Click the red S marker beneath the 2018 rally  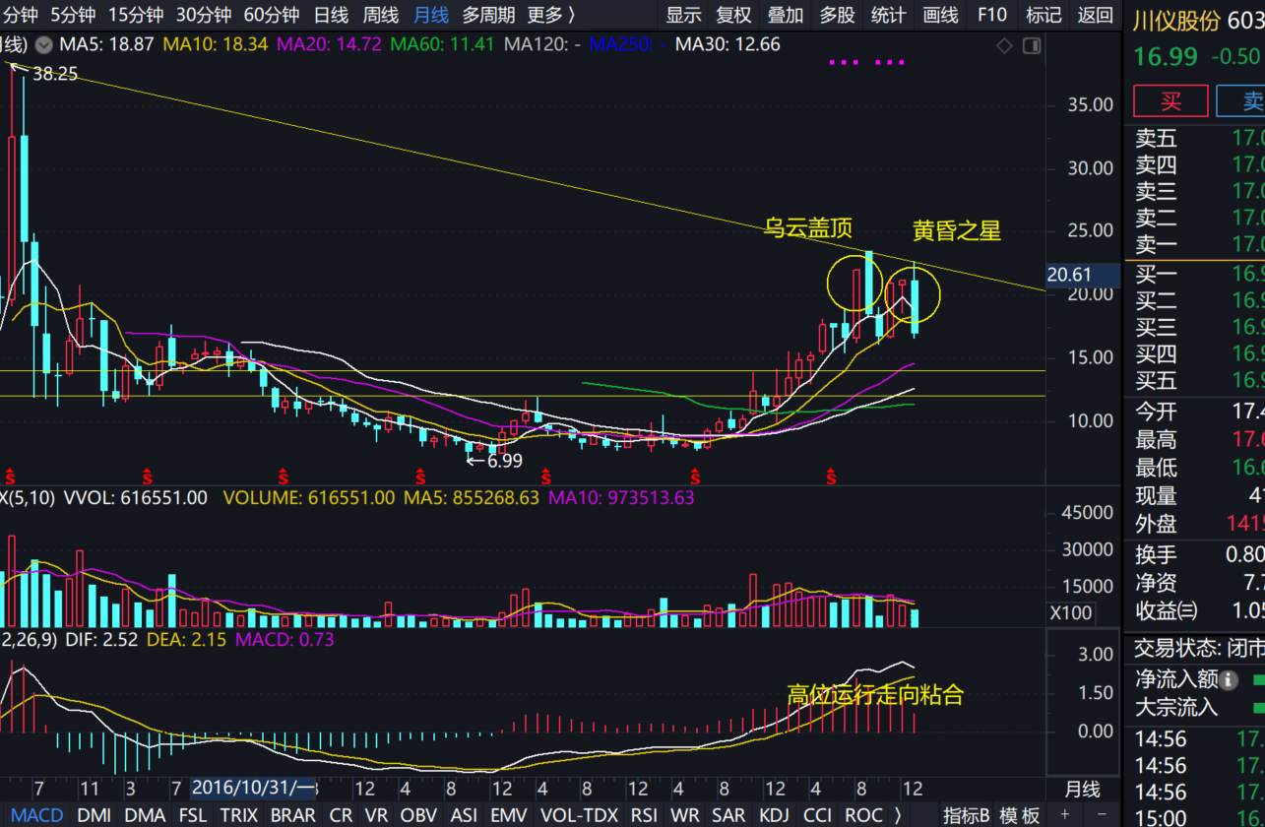[x=831, y=477]
